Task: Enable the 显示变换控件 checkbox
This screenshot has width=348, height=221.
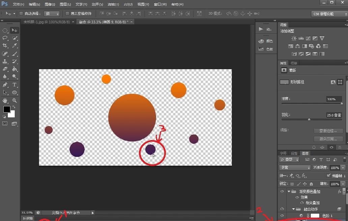Action: (67, 14)
